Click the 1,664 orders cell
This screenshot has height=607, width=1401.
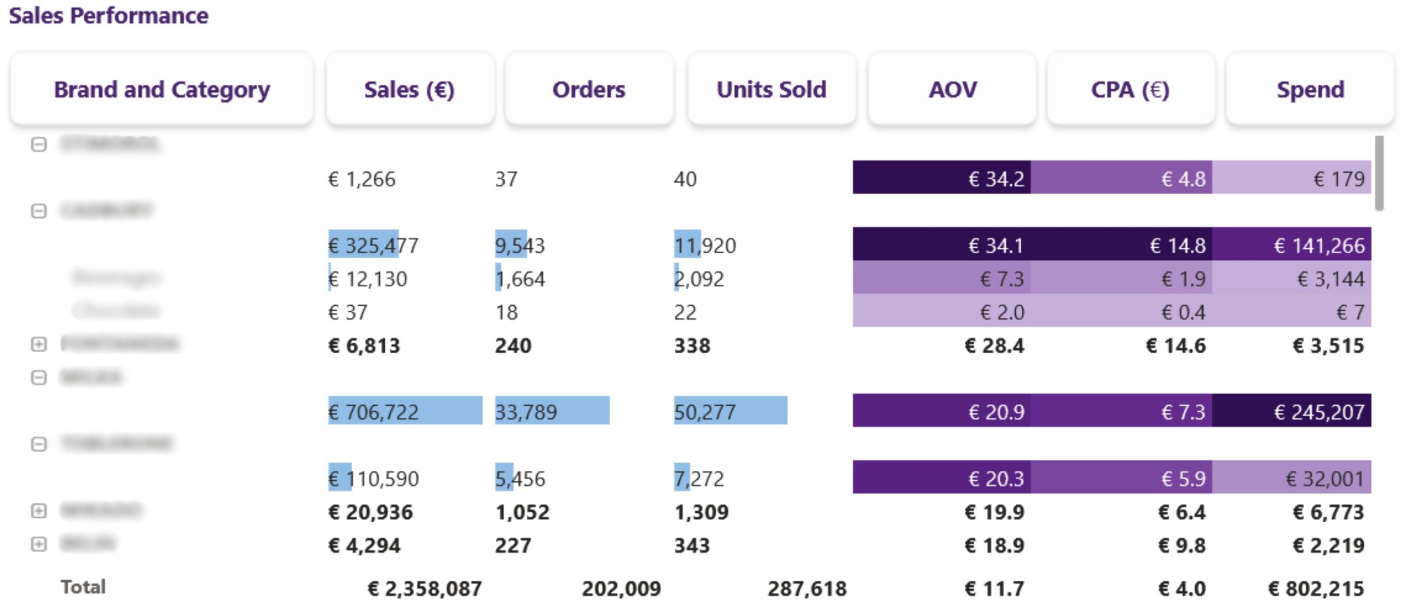tap(520, 279)
